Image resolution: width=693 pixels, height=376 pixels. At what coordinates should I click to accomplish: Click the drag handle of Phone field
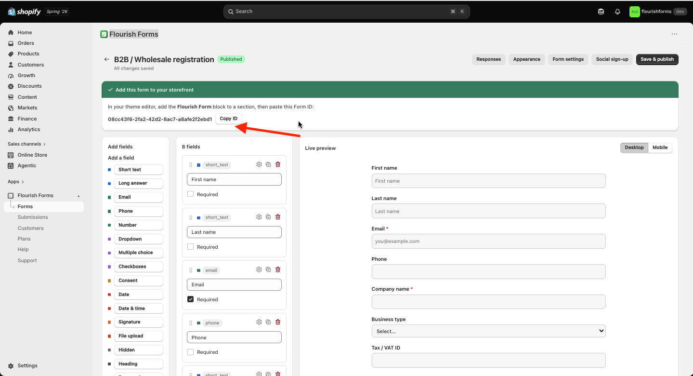pos(191,323)
